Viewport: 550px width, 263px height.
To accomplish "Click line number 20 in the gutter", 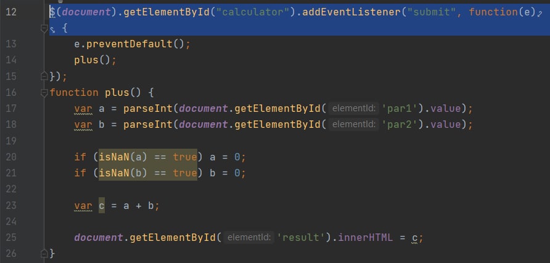I will 11,157.
